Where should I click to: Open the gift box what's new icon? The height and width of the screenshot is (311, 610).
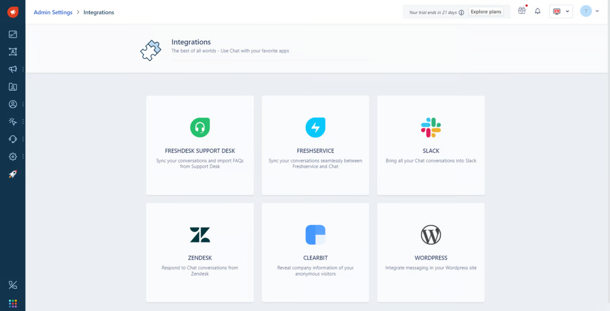tap(522, 11)
